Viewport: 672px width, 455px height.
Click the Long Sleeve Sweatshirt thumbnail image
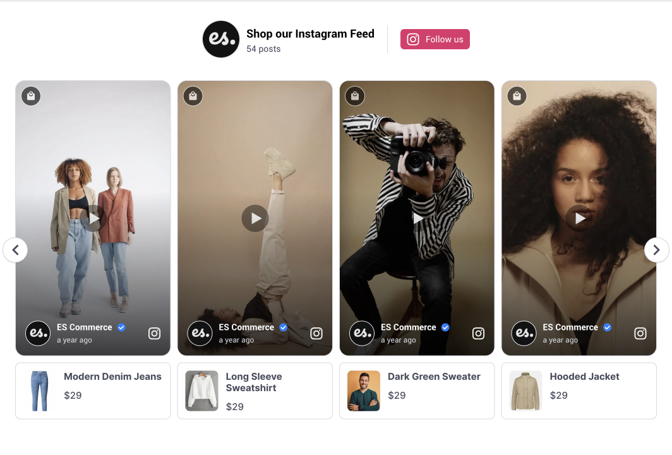pyautogui.click(x=201, y=391)
